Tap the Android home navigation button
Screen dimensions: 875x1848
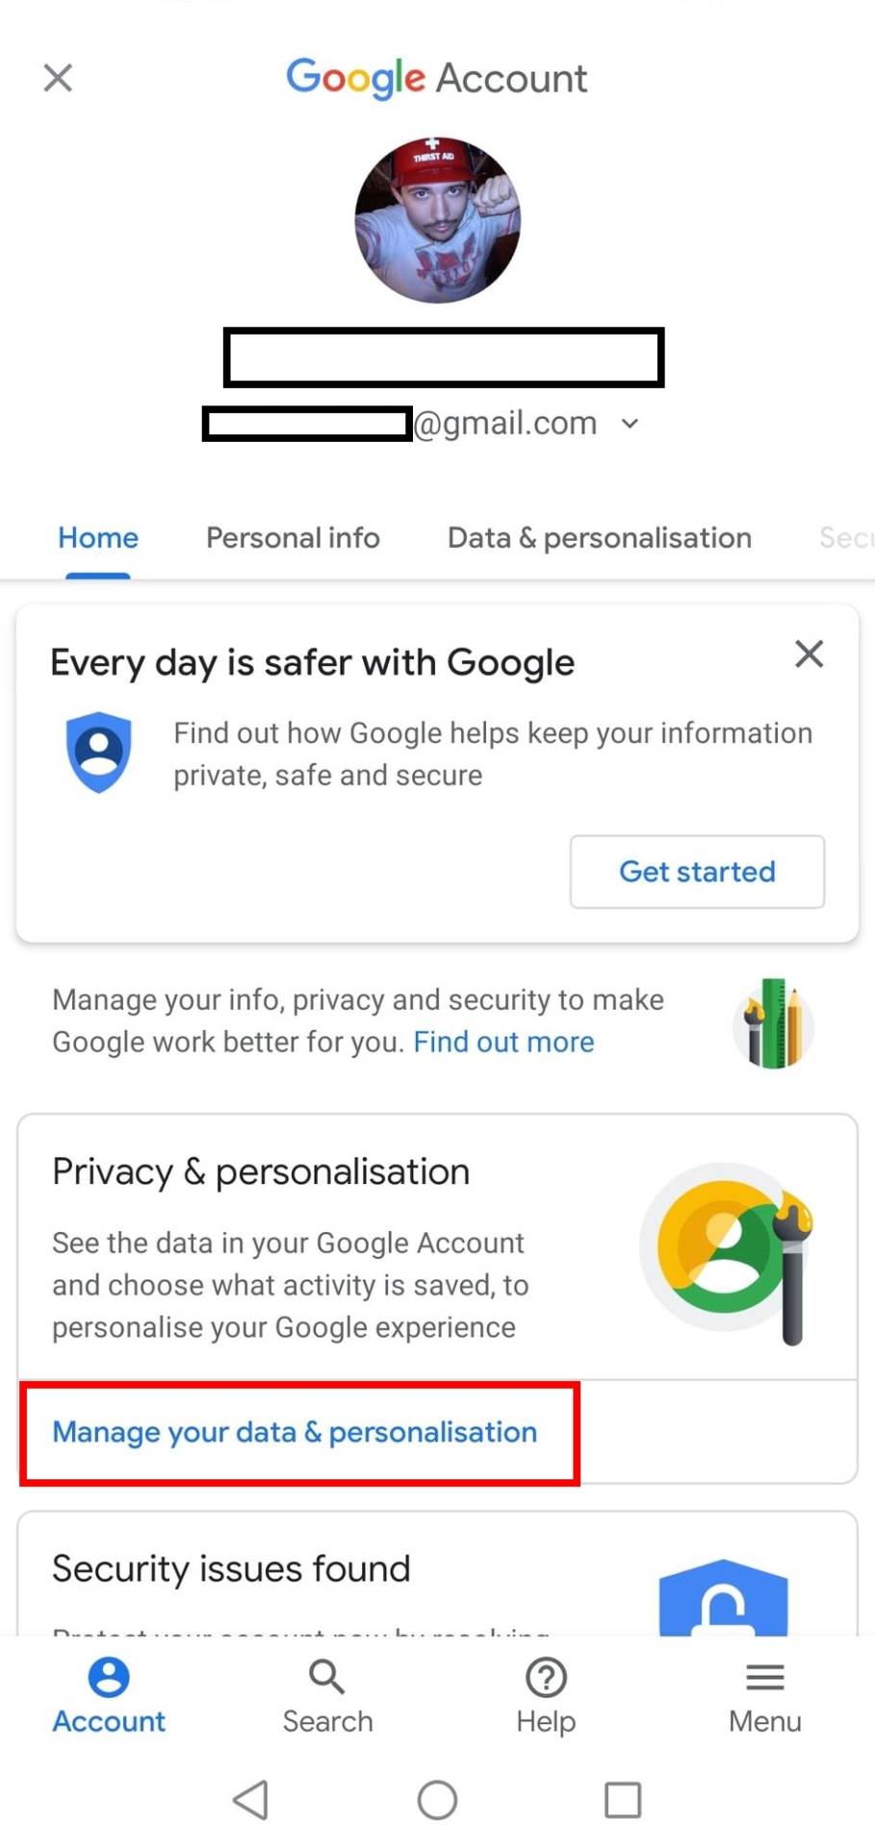pyautogui.click(x=437, y=1800)
